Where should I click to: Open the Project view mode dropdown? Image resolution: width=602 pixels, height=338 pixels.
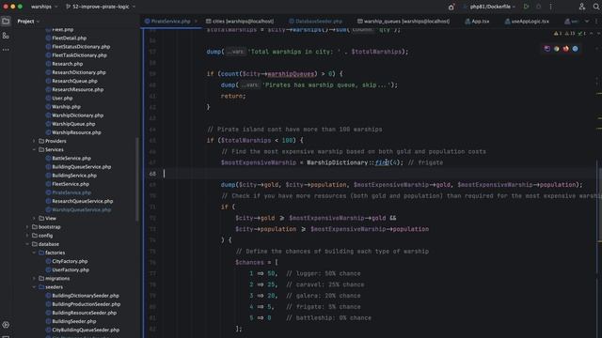pos(28,22)
